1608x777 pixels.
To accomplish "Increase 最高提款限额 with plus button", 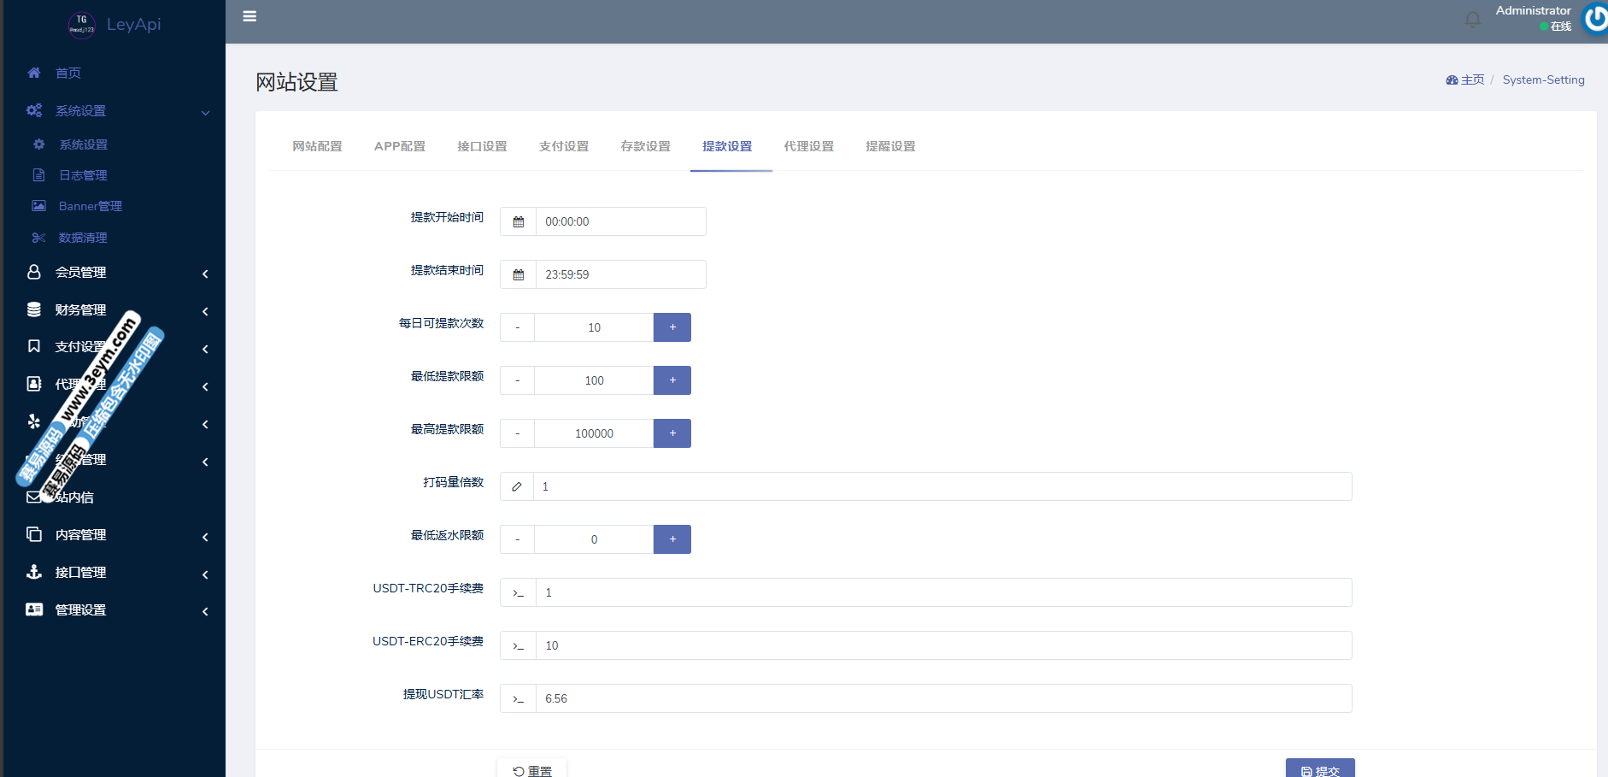I will tap(672, 433).
